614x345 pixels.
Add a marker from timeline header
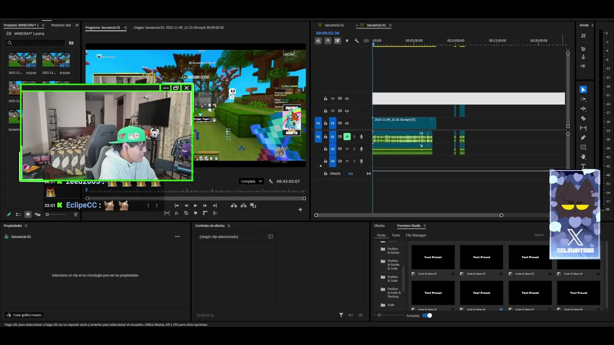pos(347,41)
